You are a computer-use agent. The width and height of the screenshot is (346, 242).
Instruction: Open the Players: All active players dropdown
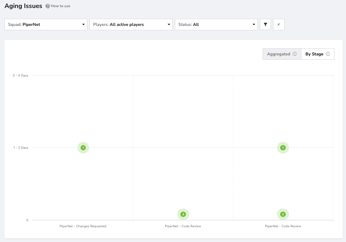click(x=131, y=24)
